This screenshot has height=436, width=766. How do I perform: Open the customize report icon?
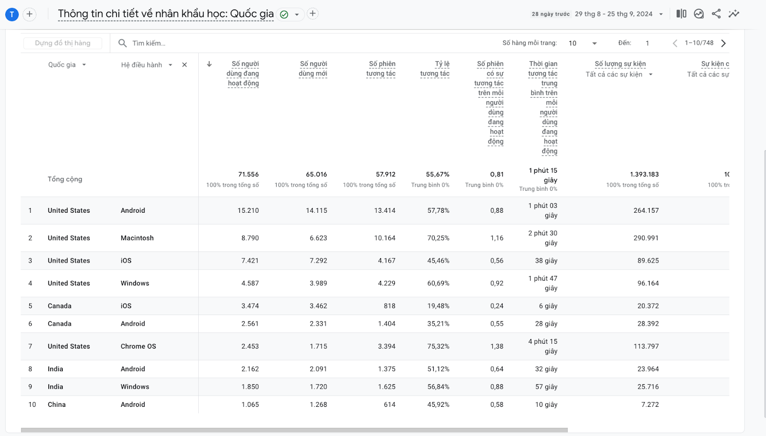(x=698, y=14)
